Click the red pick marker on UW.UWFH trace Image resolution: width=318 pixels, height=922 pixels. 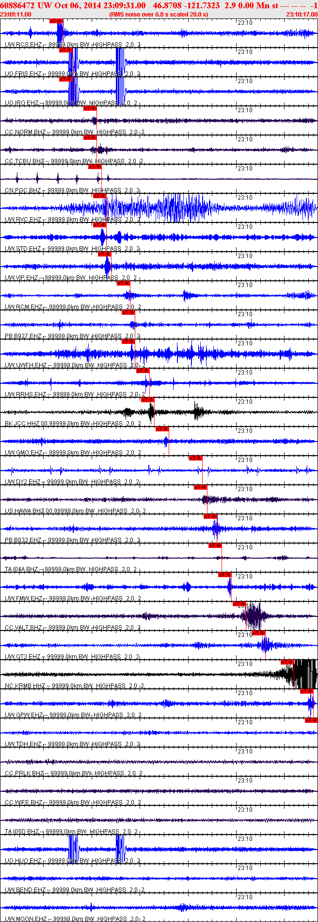129,341
